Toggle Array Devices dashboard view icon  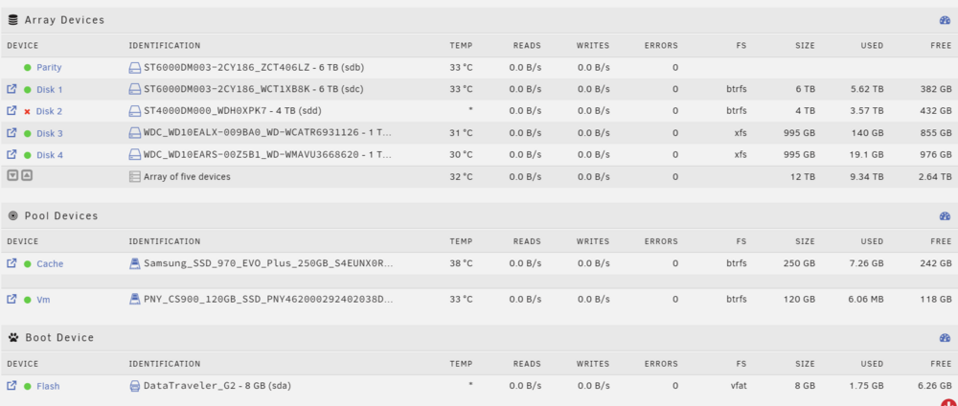946,20
